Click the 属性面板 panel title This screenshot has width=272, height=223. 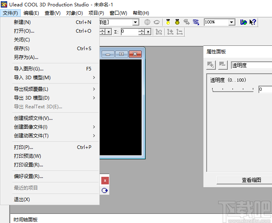point(216,52)
